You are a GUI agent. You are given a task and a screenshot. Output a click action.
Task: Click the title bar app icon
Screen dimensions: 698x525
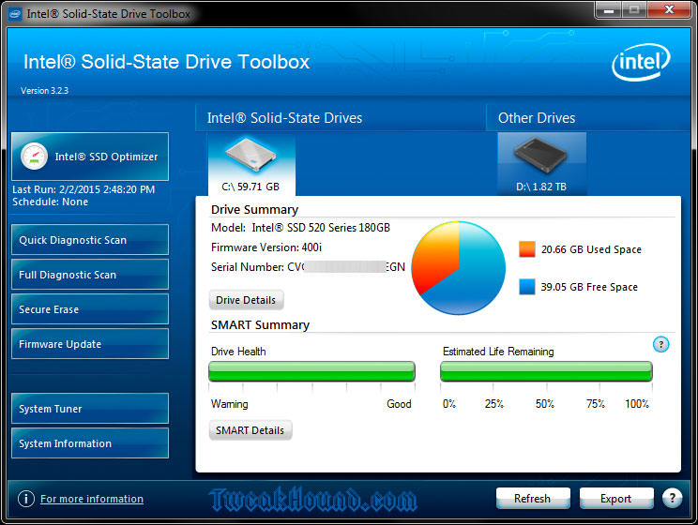(x=15, y=14)
